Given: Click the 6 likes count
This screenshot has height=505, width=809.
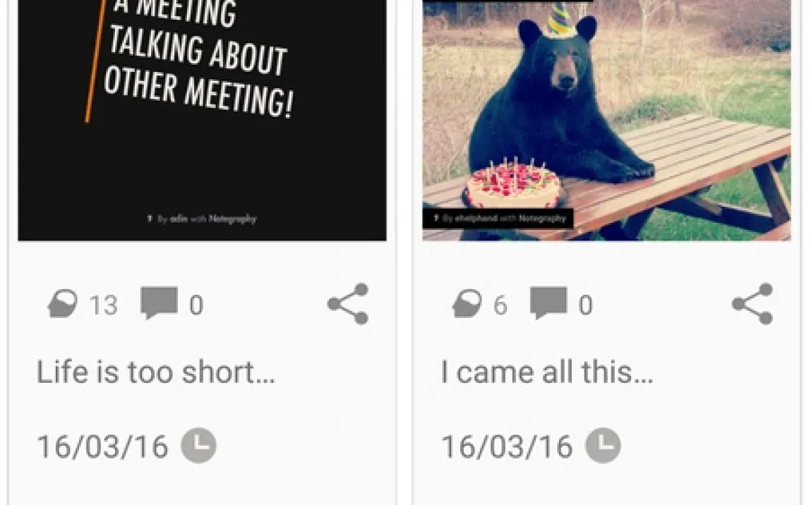Looking at the screenshot, I should click(x=501, y=305).
